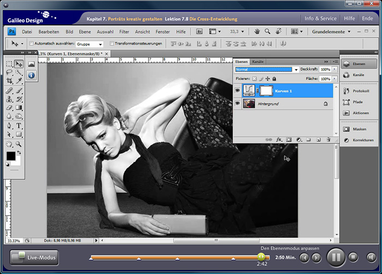Enable Automatisch auswählen checkbox
The width and height of the screenshot is (382, 274).
pos(31,44)
